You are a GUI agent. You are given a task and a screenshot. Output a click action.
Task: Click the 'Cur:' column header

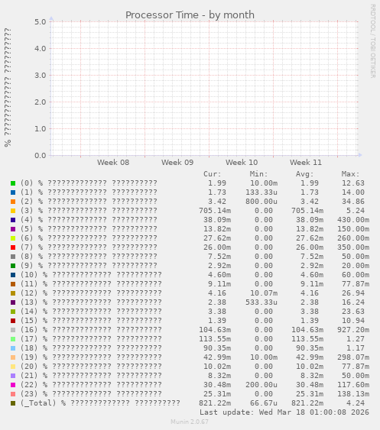pyautogui.click(x=213, y=174)
